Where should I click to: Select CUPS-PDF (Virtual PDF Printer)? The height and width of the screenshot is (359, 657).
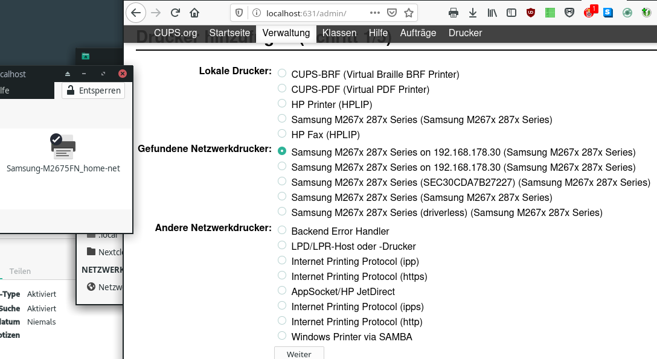click(x=281, y=88)
